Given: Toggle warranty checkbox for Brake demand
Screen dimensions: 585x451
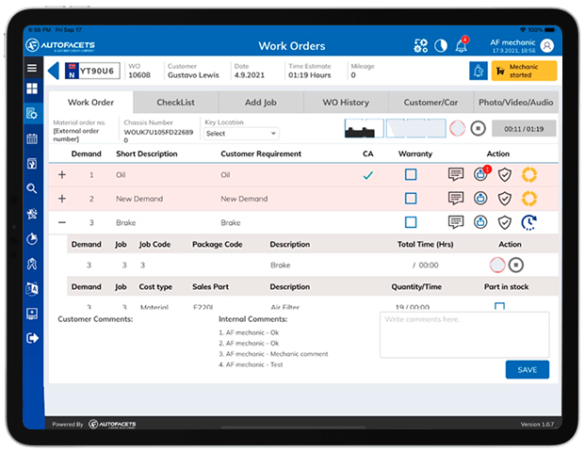Looking at the screenshot, I should coord(411,222).
